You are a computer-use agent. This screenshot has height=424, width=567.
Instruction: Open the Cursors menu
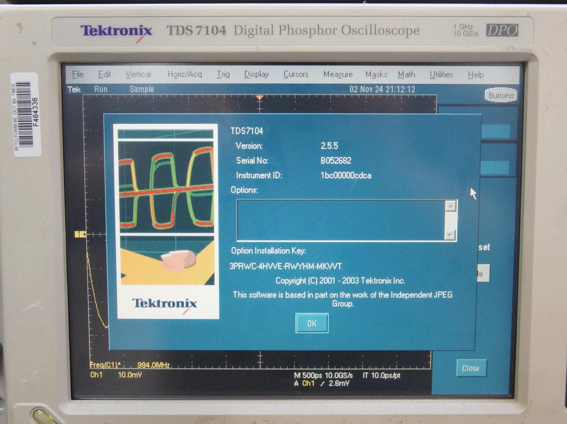(x=296, y=75)
